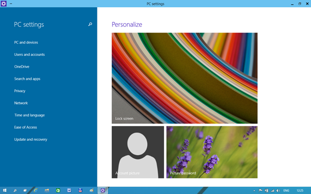Viewport: 311px width, 194px height.
Task: Open Ease of Access settings
Action: (25, 127)
